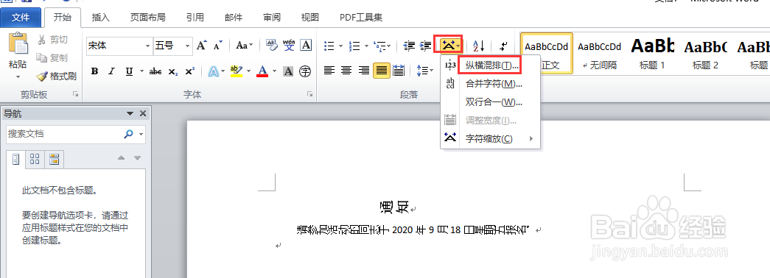
Task: Open the 文件 (File) tab
Action: pyautogui.click(x=21, y=18)
